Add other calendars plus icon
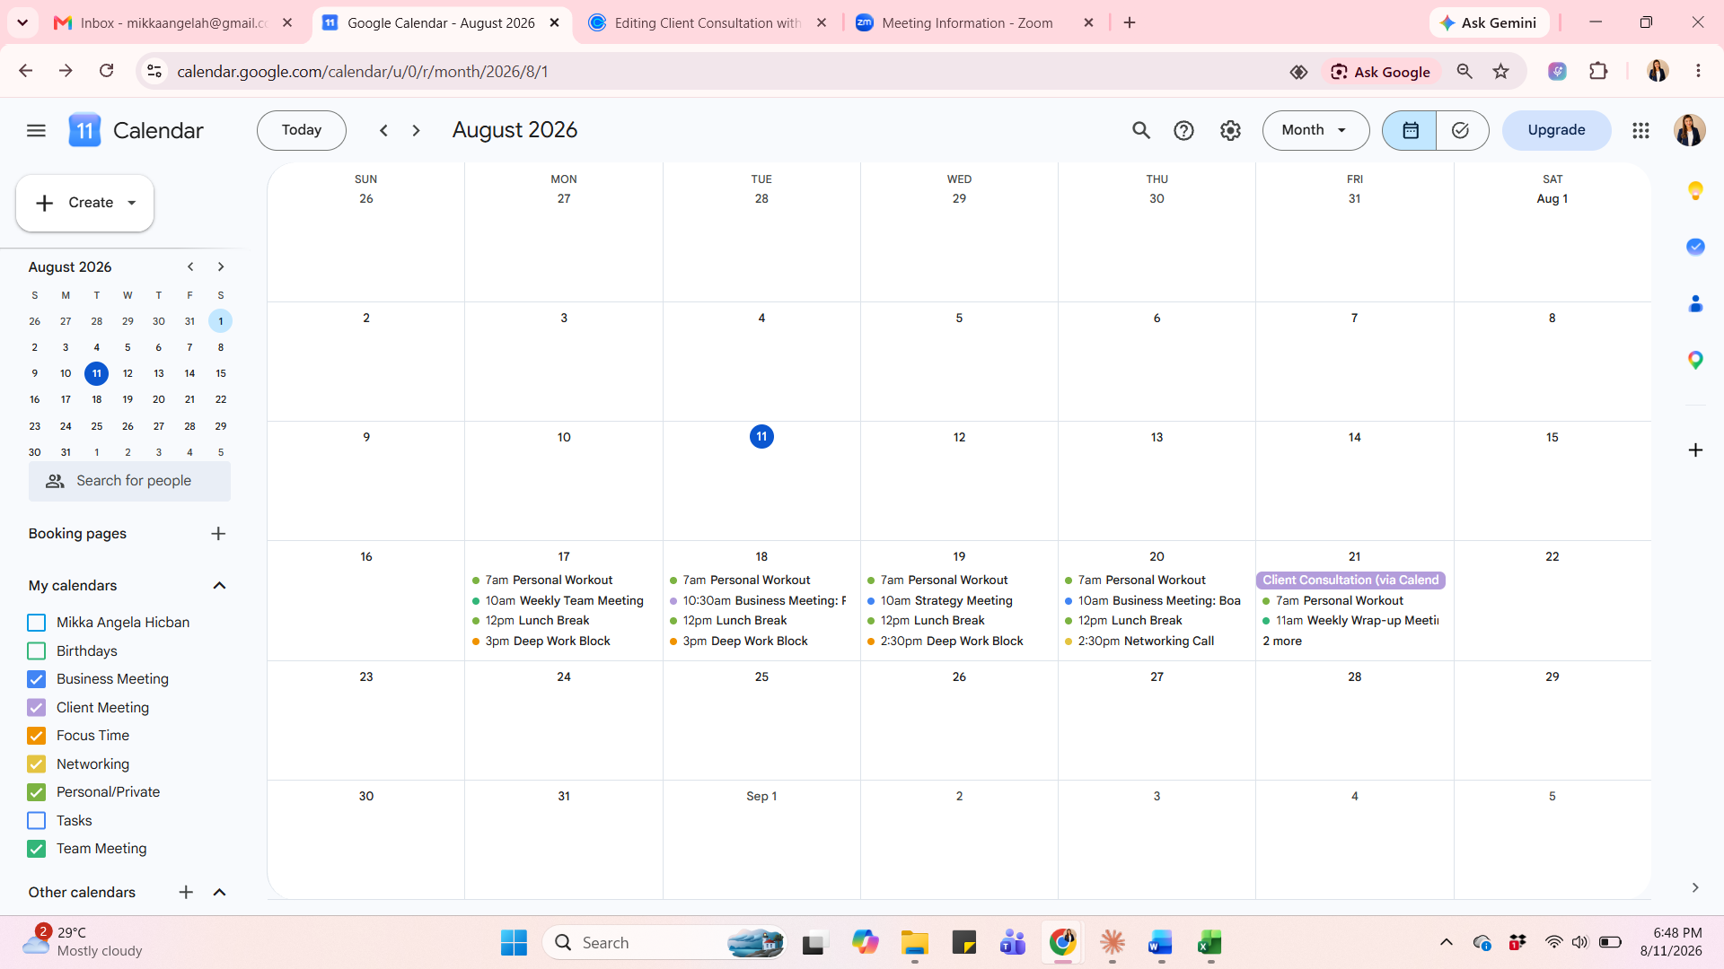 click(186, 893)
